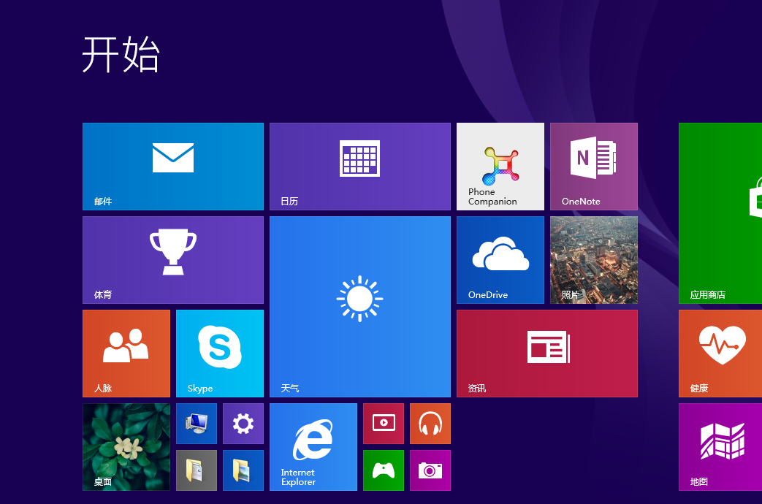Open the 天气 weather tile
Image resolution: width=762 pixels, height=504 pixels.
click(x=360, y=307)
